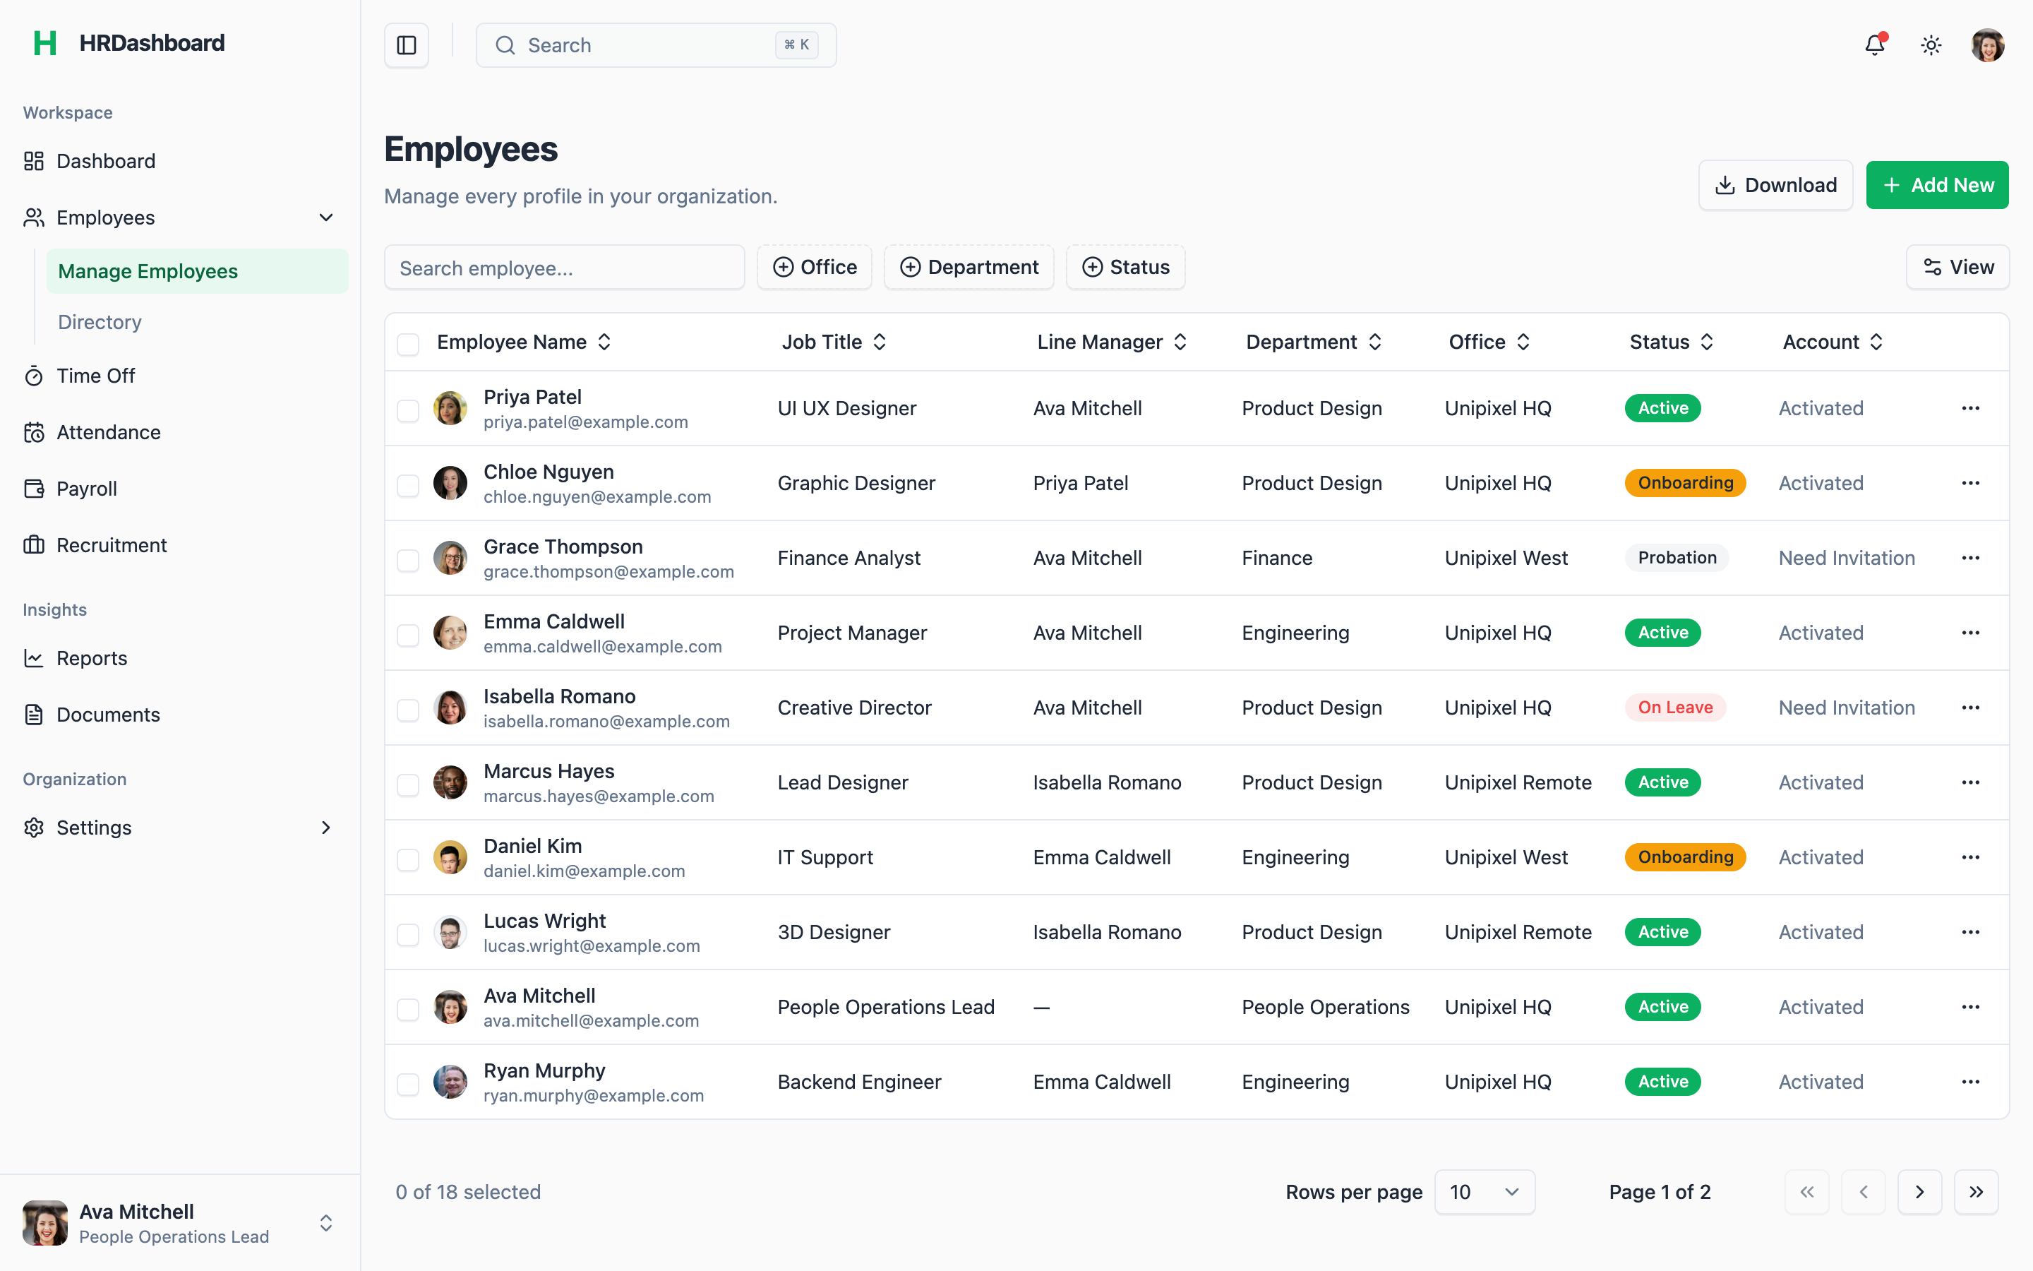Jump to the last page arrow

[x=1976, y=1192]
